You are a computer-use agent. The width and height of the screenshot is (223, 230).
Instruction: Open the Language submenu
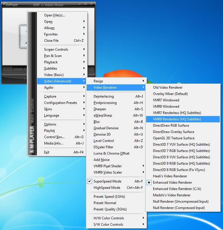click(61, 115)
